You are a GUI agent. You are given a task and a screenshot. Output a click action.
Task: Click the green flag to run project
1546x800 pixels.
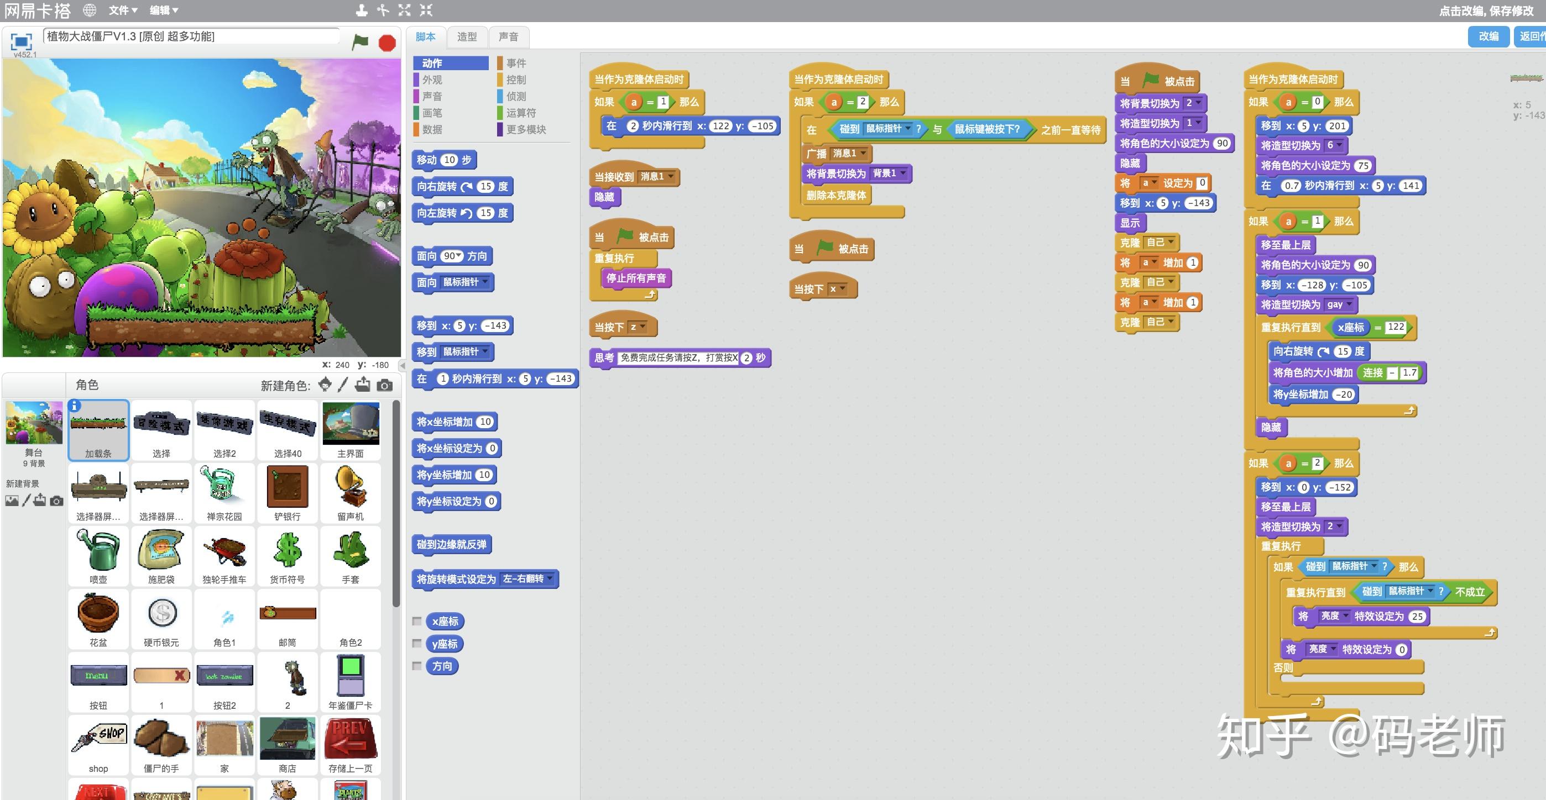pyautogui.click(x=360, y=42)
